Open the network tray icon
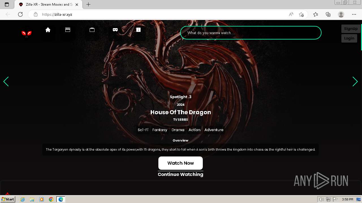362x203 pixels. pos(328,199)
